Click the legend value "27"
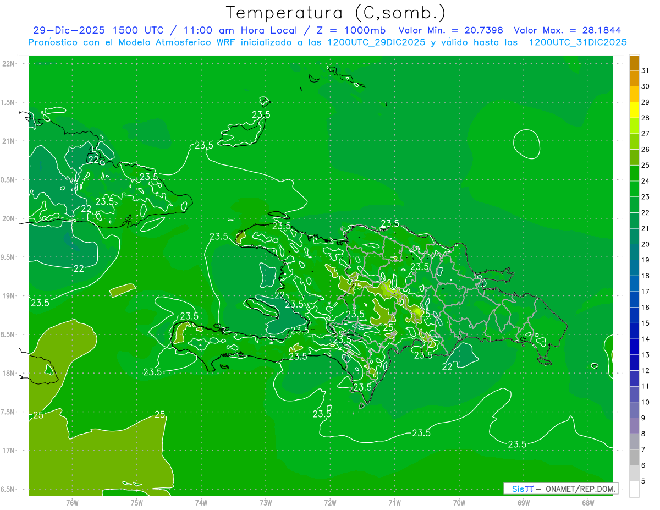The width and height of the screenshot is (660, 510). tap(645, 133)
